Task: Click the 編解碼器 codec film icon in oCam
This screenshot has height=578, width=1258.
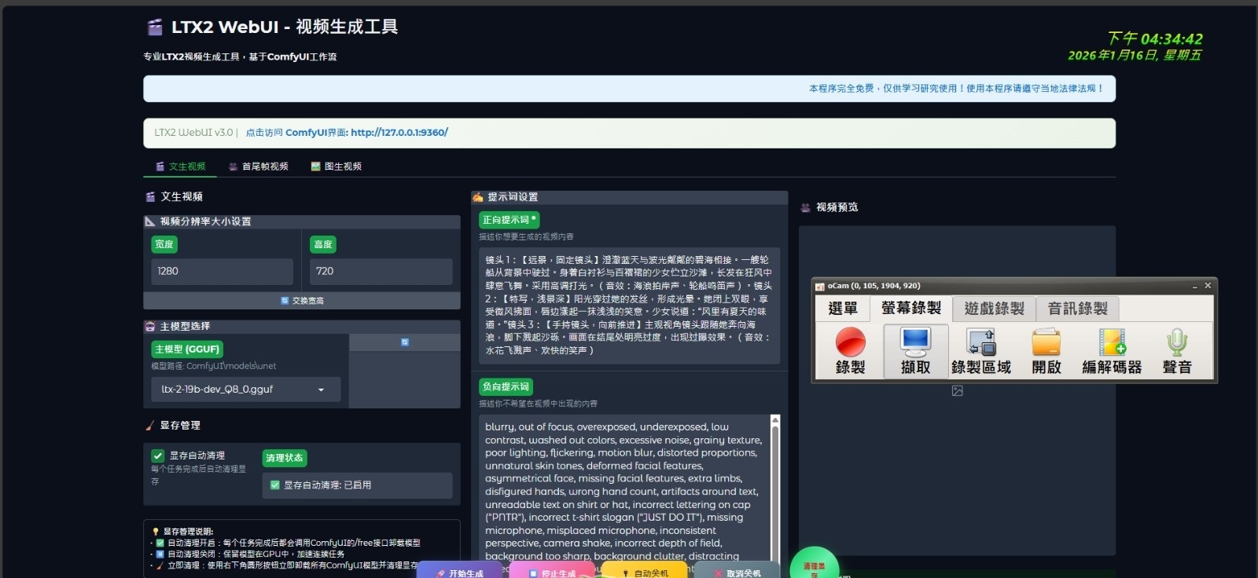Action: click(x=1112, y=342)
